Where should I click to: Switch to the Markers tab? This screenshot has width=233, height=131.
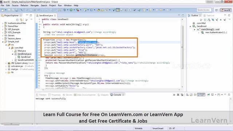41,95
